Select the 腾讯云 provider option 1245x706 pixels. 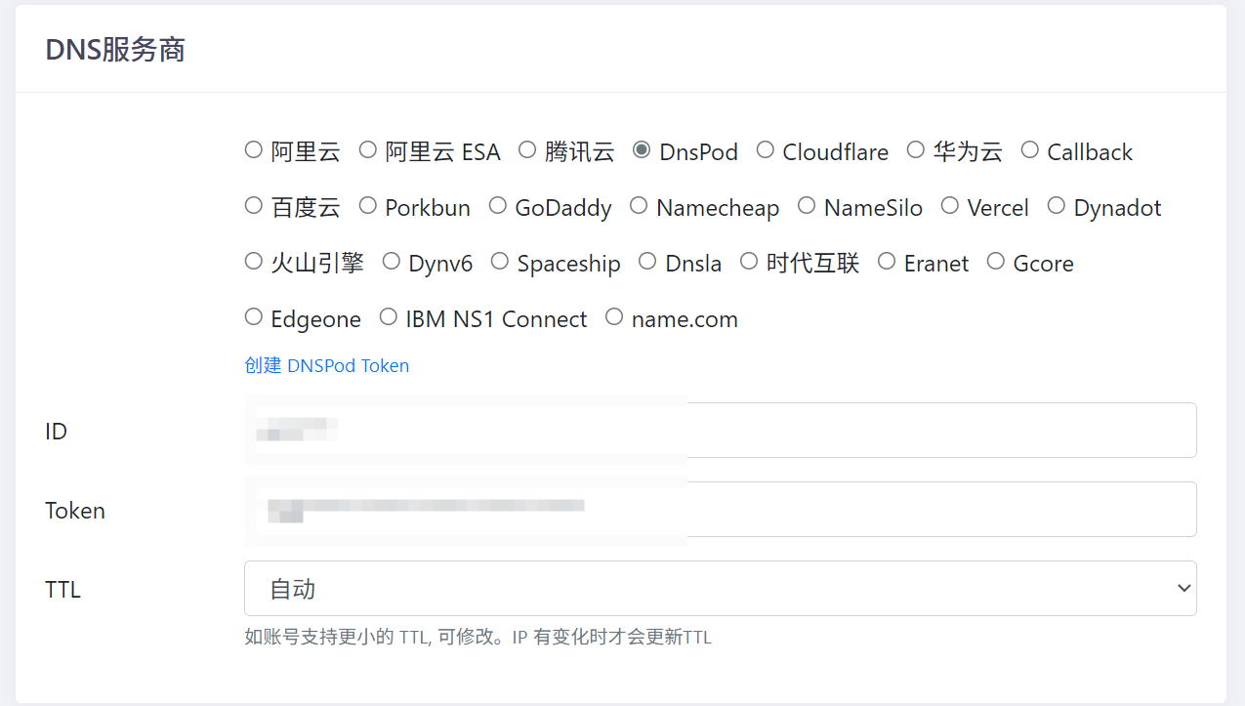click(x=527, y=150)
